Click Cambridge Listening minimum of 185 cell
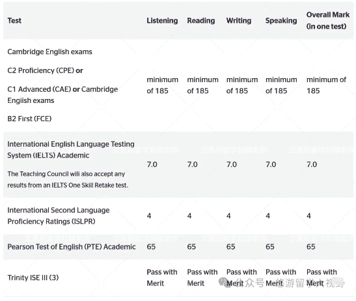The image size is (356, 301). (x=162, y=85)
